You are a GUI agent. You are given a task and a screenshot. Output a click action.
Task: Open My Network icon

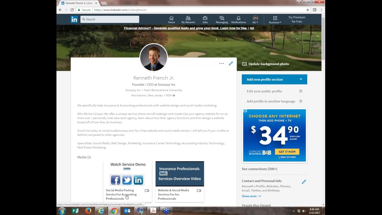point(188,20)
